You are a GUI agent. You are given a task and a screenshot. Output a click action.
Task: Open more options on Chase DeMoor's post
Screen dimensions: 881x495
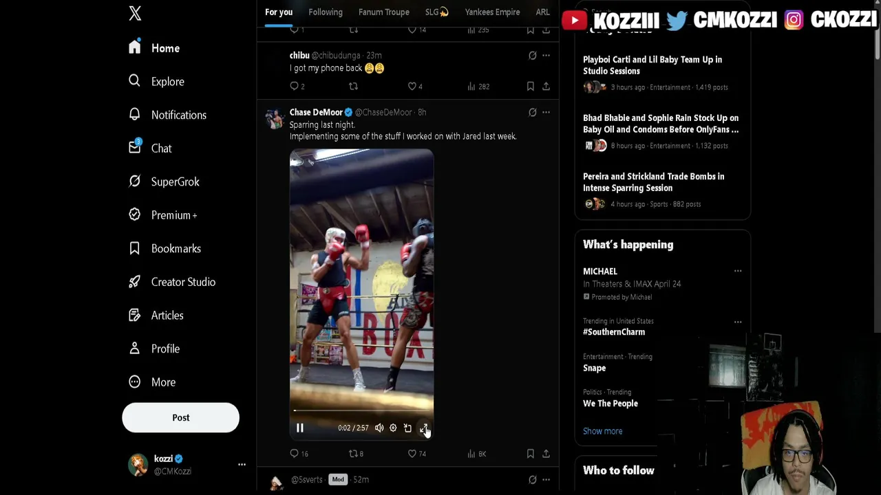point(546,112)
